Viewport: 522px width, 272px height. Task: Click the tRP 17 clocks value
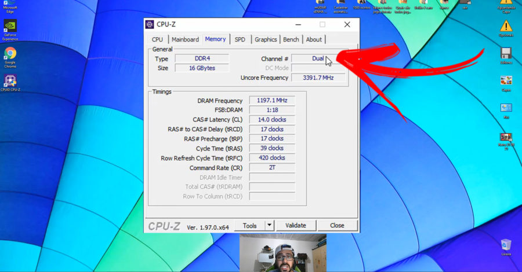pyautogui.click(x=272, y=138)
